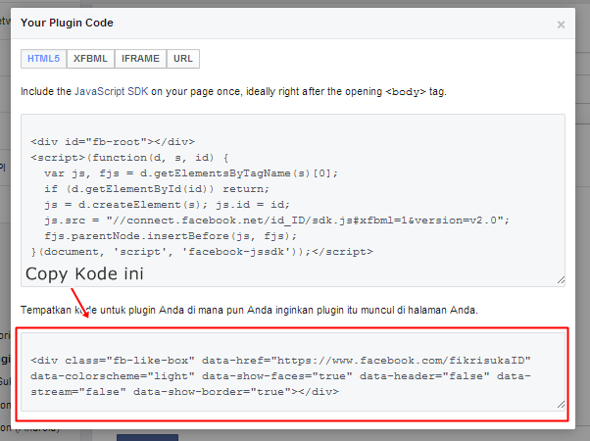This screenshot has height=441, width=590.
Task: Click inside the fb-like-box plugin code box
Action: [293, 371]
